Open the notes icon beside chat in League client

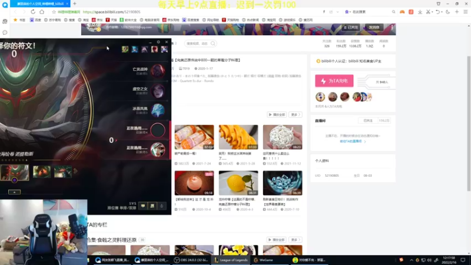(x=152, y=206)
